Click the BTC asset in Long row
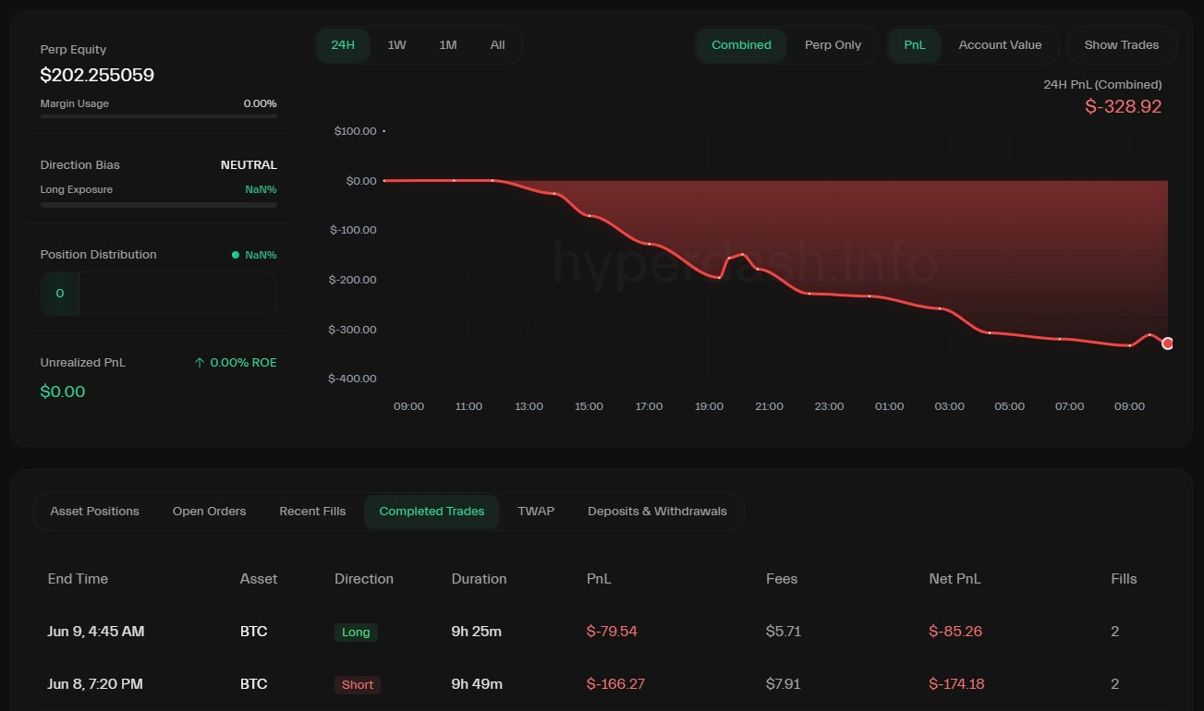Screen dimensions: 1204x711 [x=253, y=632]
